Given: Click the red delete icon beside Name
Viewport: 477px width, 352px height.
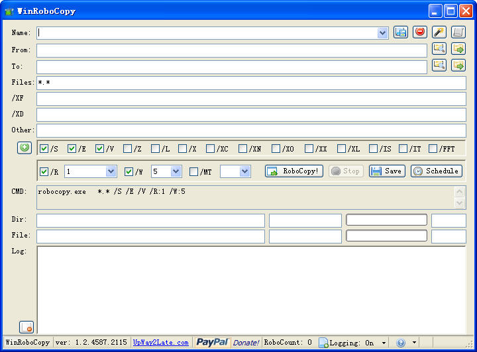Looking at the screenshot, I should pos(420,32).
